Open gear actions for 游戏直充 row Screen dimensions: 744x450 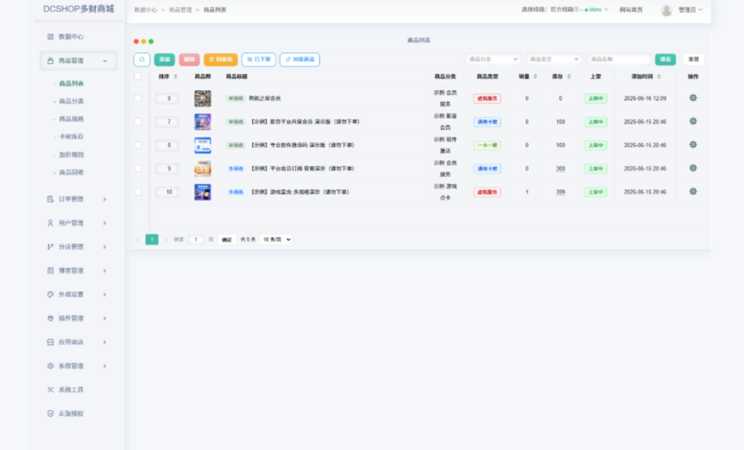click(x=692, y=192)
